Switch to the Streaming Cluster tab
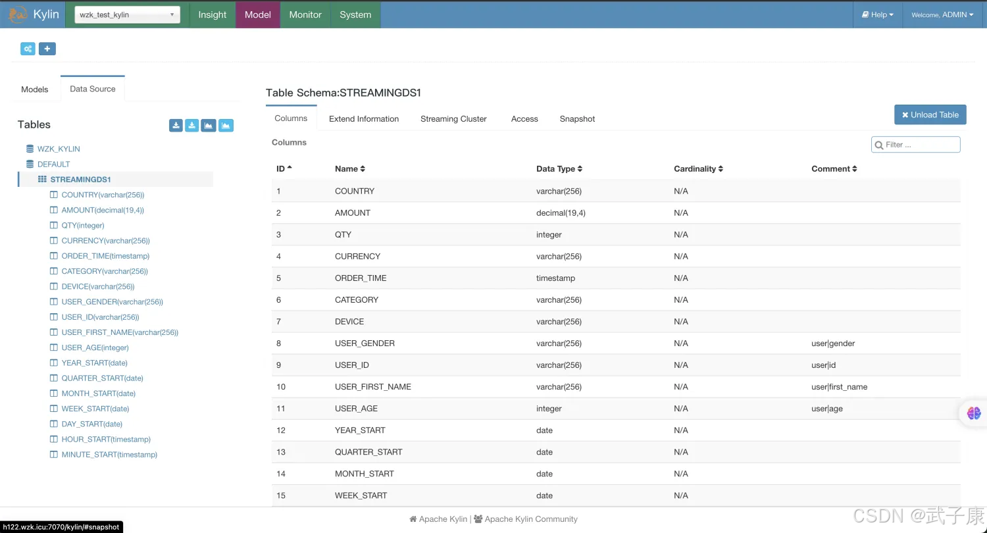The image size is (987, 533). click(x=453, y=119)
